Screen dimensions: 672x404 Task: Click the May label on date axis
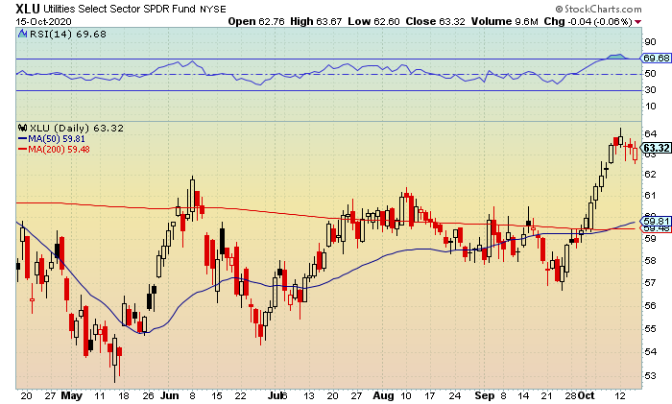click(x=72, y=396)
